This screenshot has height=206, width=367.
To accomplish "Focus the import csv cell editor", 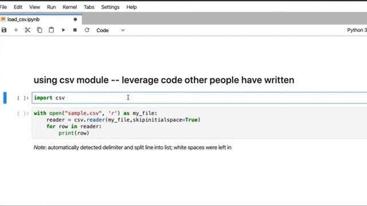I will 200,98.
